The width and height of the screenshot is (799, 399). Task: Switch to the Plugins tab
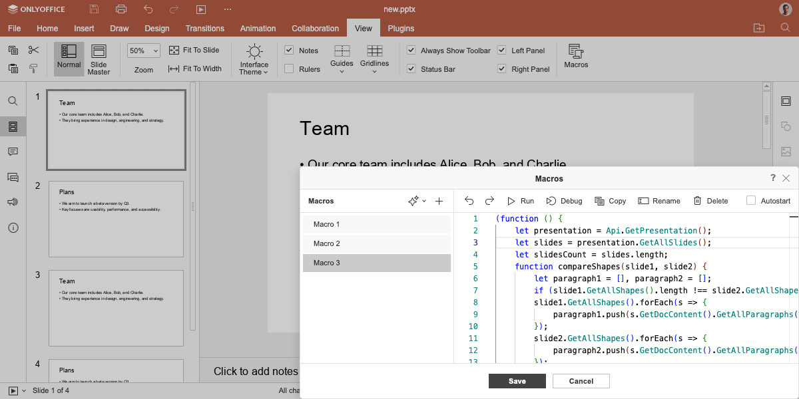pyautogui.click(x=401, y=28)
